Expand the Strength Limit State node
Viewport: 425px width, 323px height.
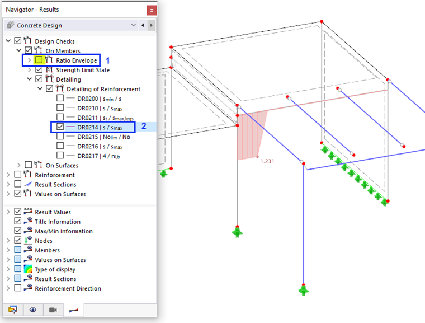coord(30,70)
